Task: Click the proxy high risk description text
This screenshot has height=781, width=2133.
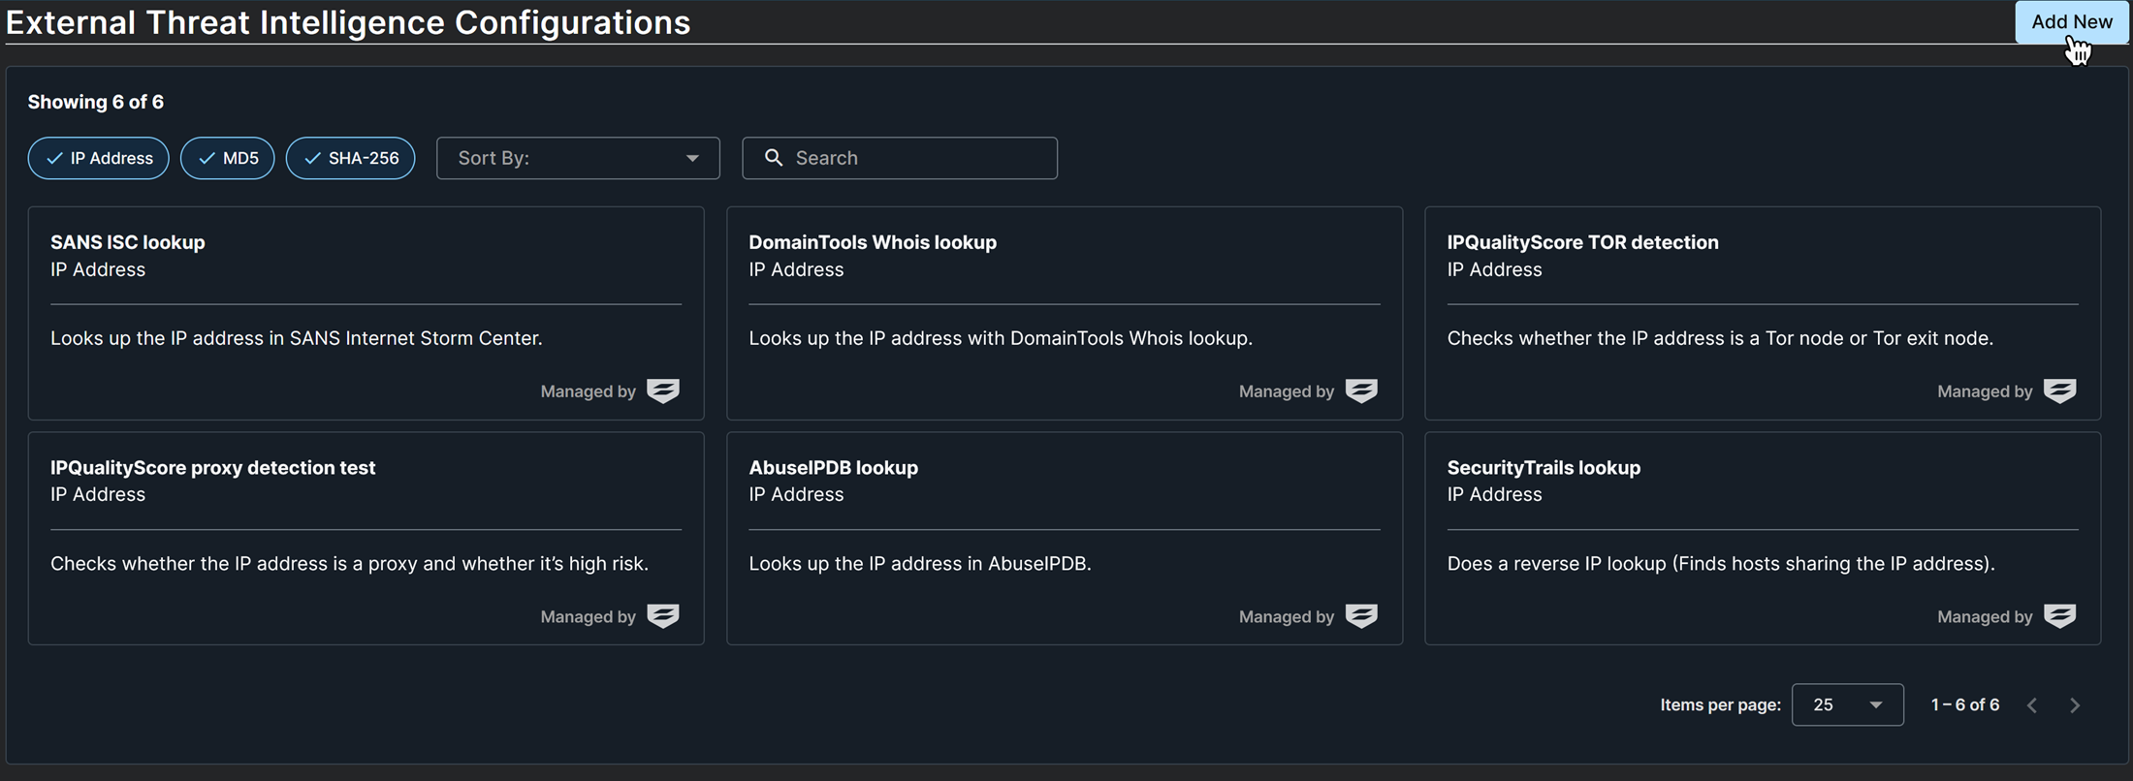Action: [349, 563]
